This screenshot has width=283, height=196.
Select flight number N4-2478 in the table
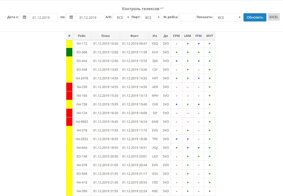tap(82, 78)
